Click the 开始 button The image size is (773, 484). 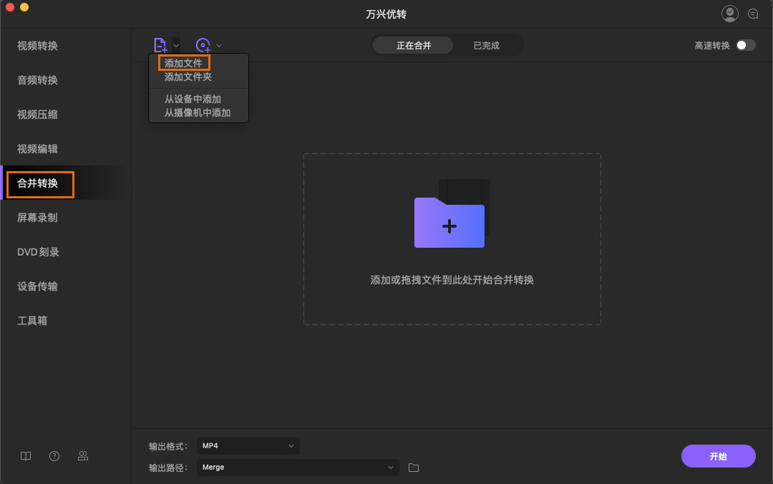tap(718, 456)
